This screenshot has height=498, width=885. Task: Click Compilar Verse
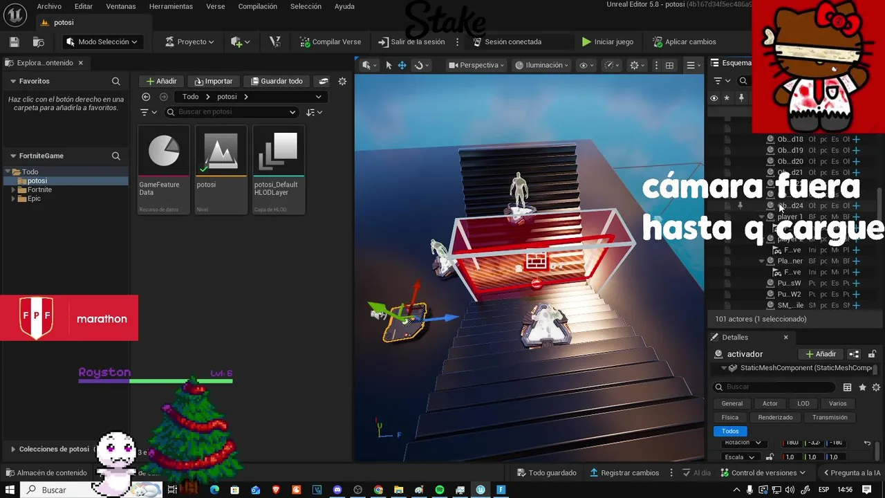[x=330, y=42]
